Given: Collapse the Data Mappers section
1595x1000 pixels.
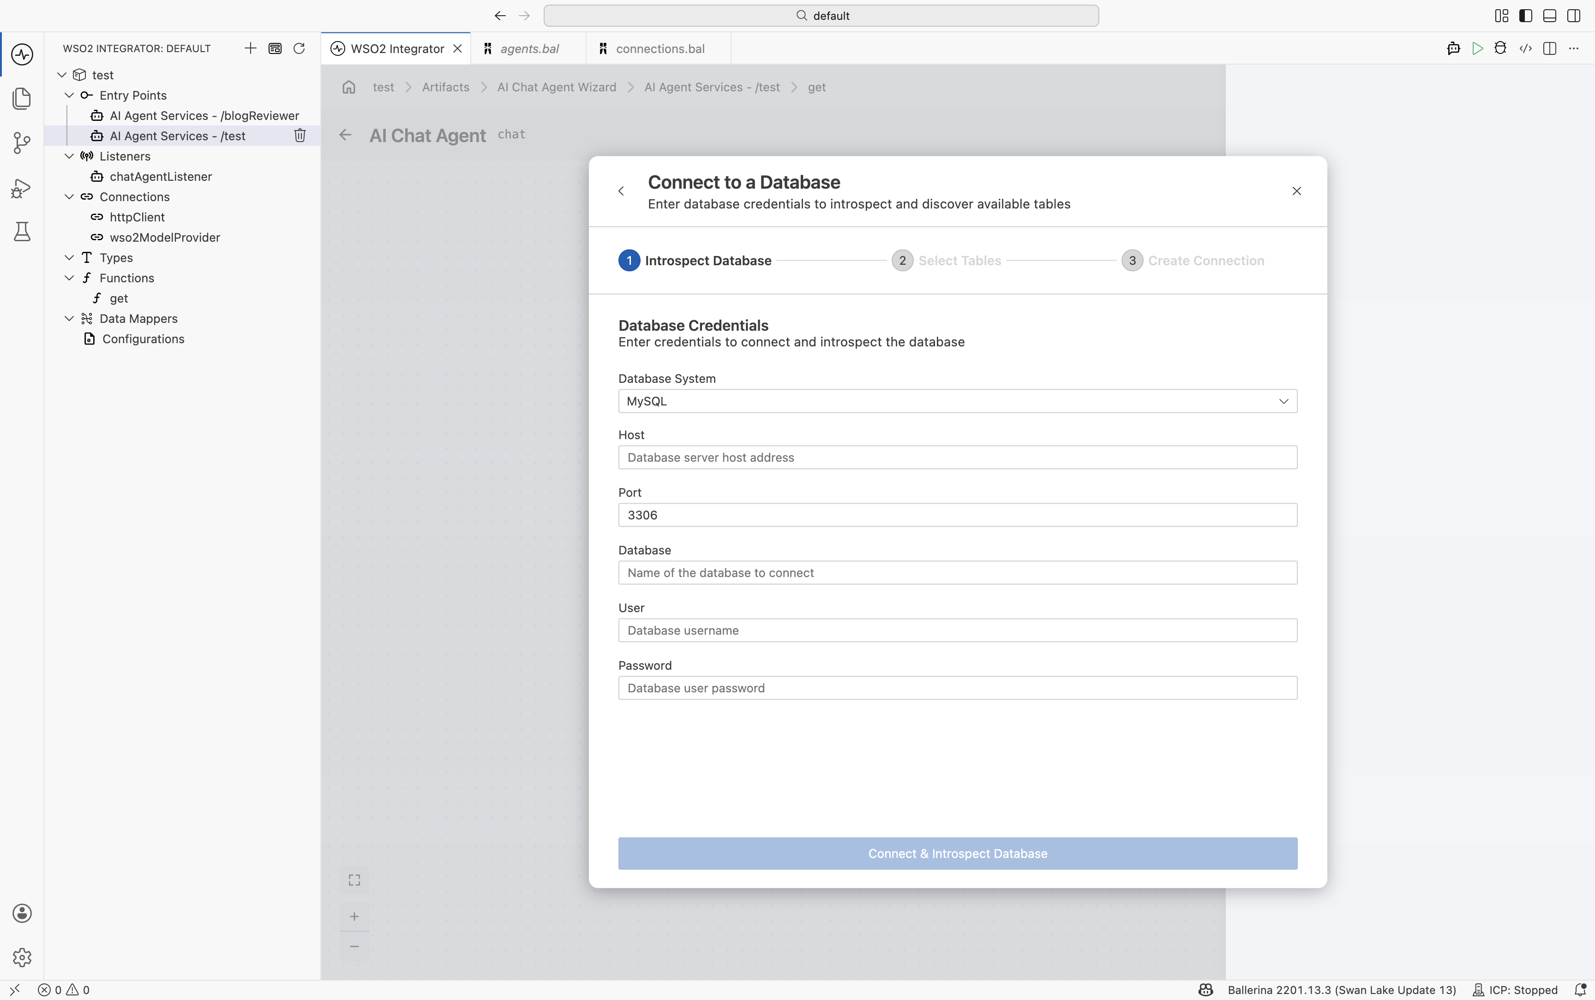Looking at the screenshot, I should pos(70,319).
